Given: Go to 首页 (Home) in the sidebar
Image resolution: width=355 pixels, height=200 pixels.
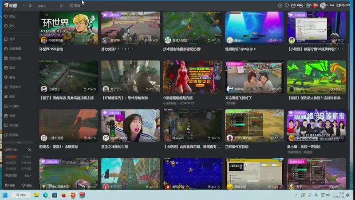Looking at the screenshot, I should click(x=10, y=39).
